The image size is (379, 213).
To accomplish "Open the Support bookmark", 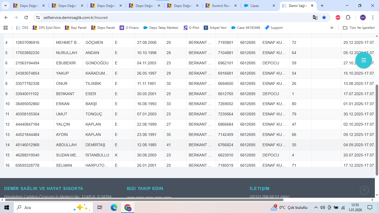I will point(274,28).
